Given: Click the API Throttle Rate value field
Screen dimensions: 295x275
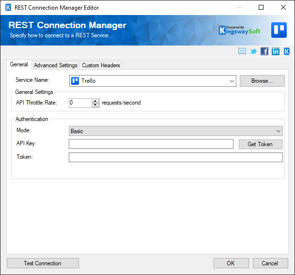Looking at the screenshot, I should tap(80, 103).
